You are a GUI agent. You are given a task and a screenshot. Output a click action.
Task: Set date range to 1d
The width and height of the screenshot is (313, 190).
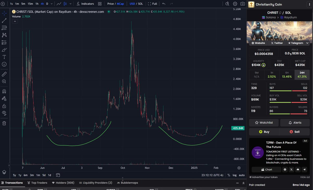49,175
